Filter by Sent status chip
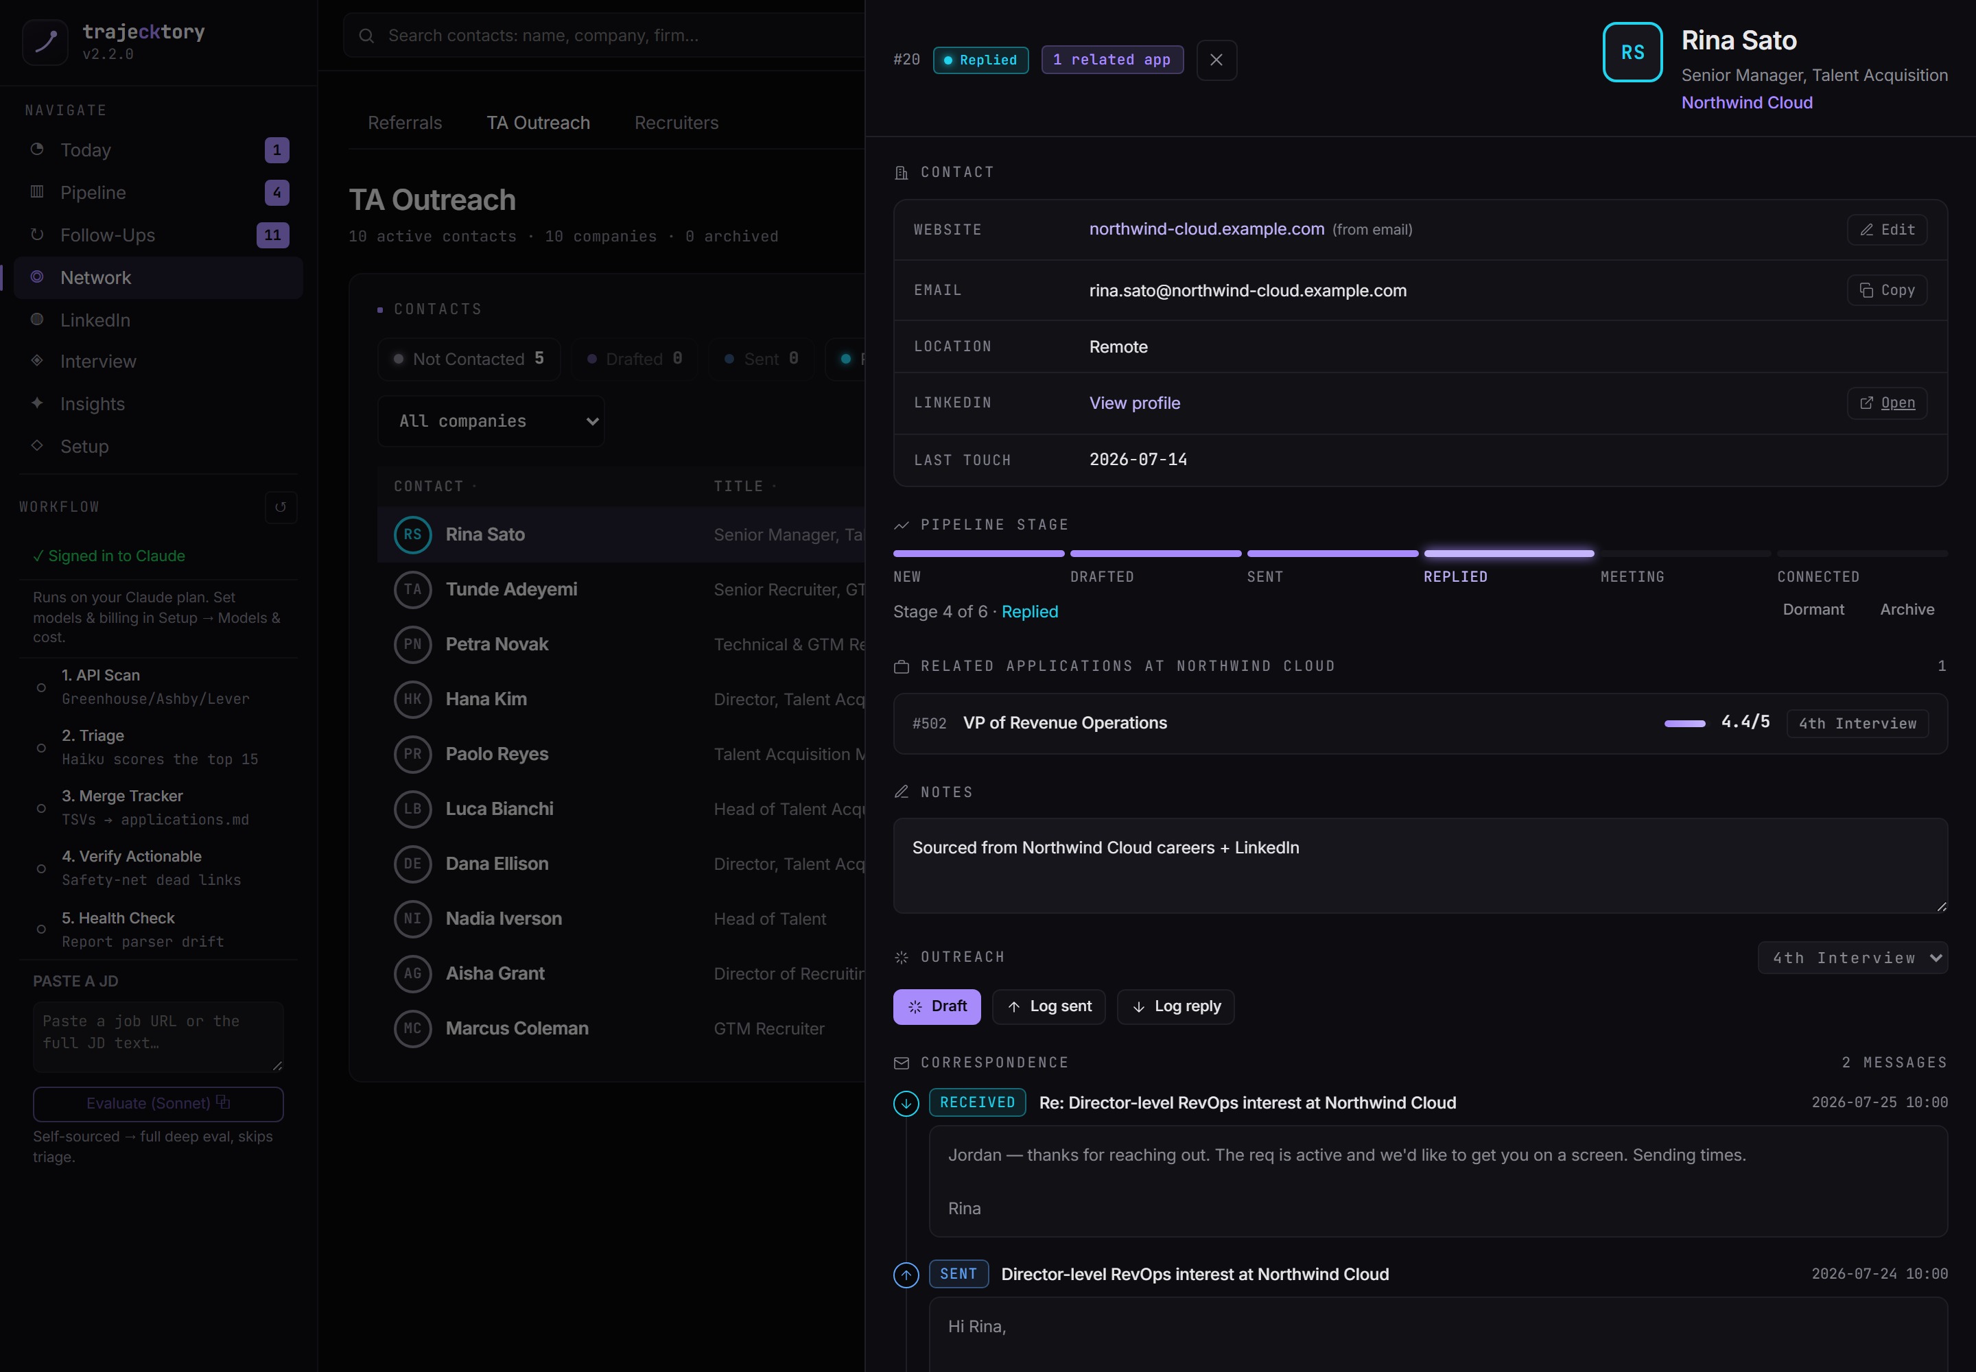Viewport: 1976px width, 1372px height. [762, 359]
